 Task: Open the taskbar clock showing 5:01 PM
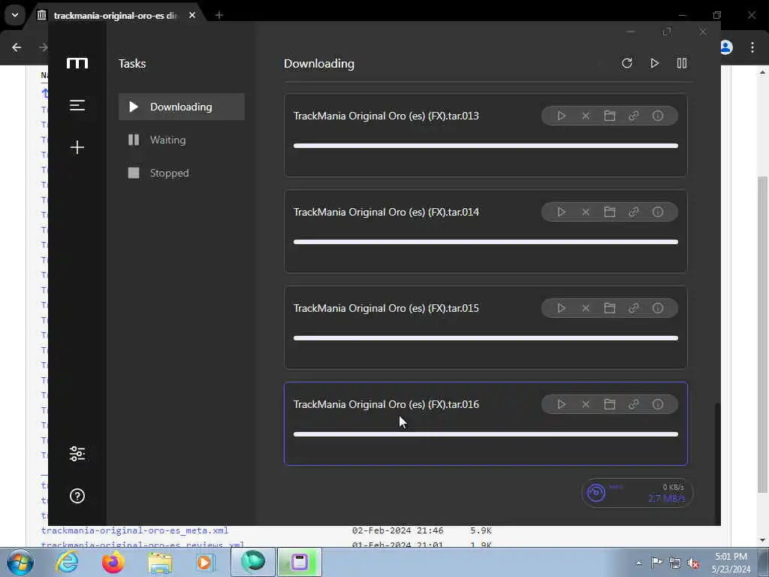click(731, 563)
